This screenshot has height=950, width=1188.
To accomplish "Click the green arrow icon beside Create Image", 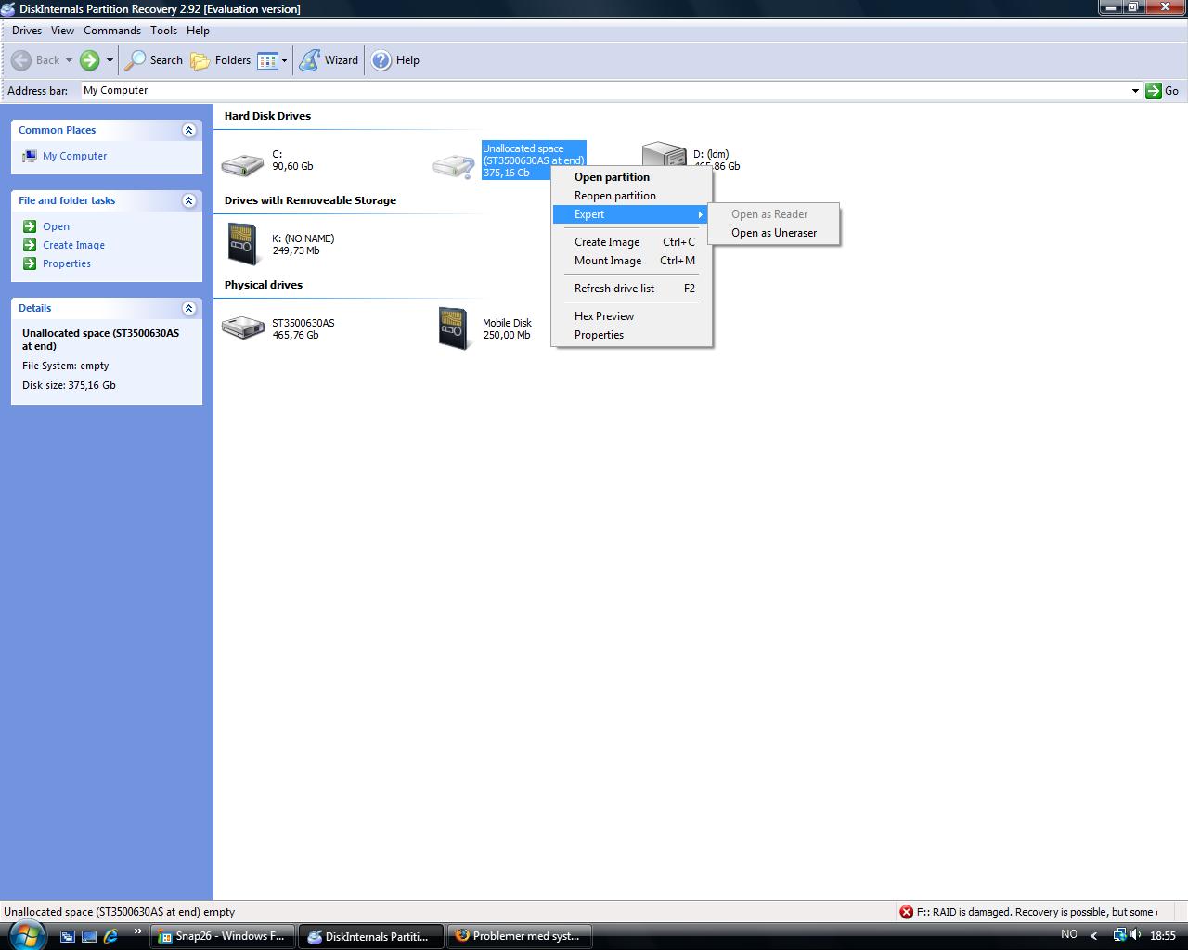I will (30, 245).
